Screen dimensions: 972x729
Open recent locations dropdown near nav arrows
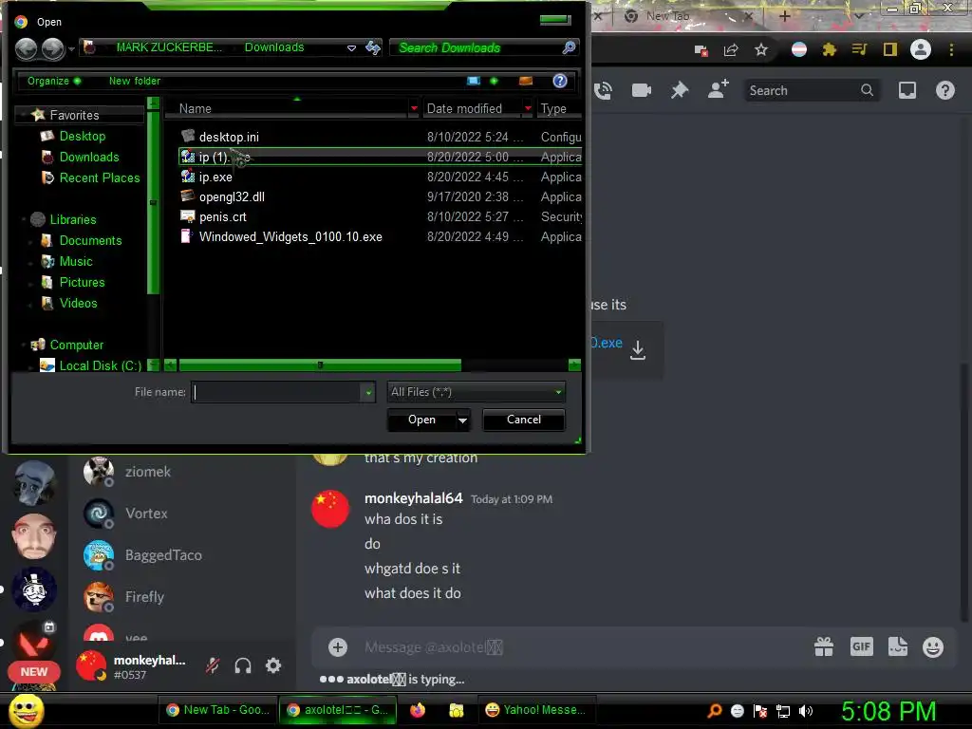coord(72,48)
